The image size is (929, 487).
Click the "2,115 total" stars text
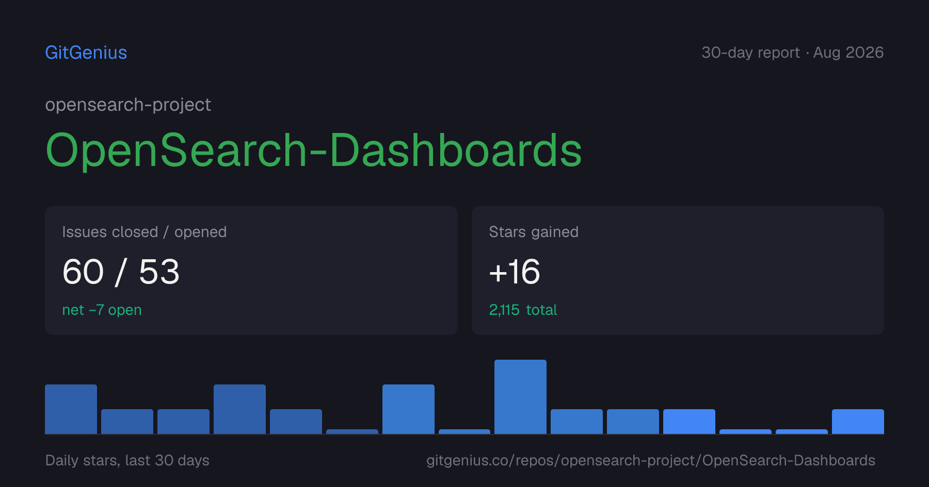coord(523,310)
